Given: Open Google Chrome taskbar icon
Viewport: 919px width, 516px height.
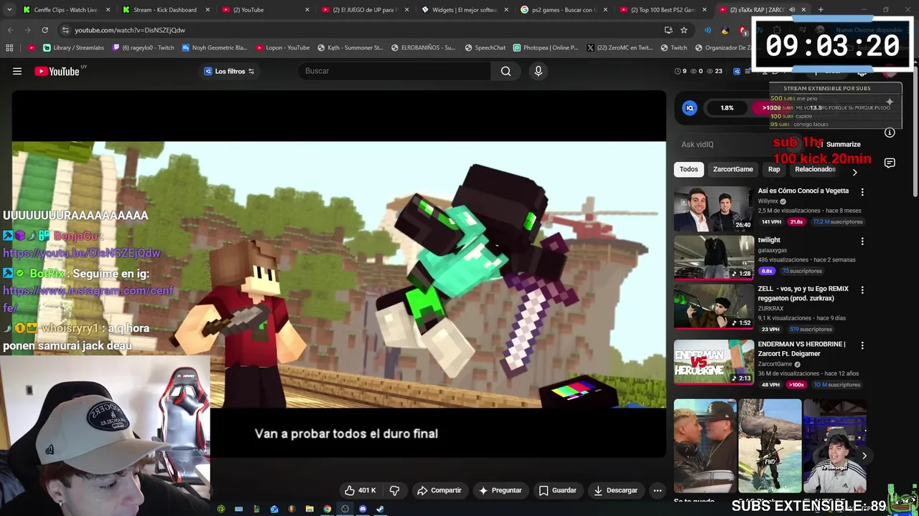Looking at the screenshot, I should click(327, 509).
